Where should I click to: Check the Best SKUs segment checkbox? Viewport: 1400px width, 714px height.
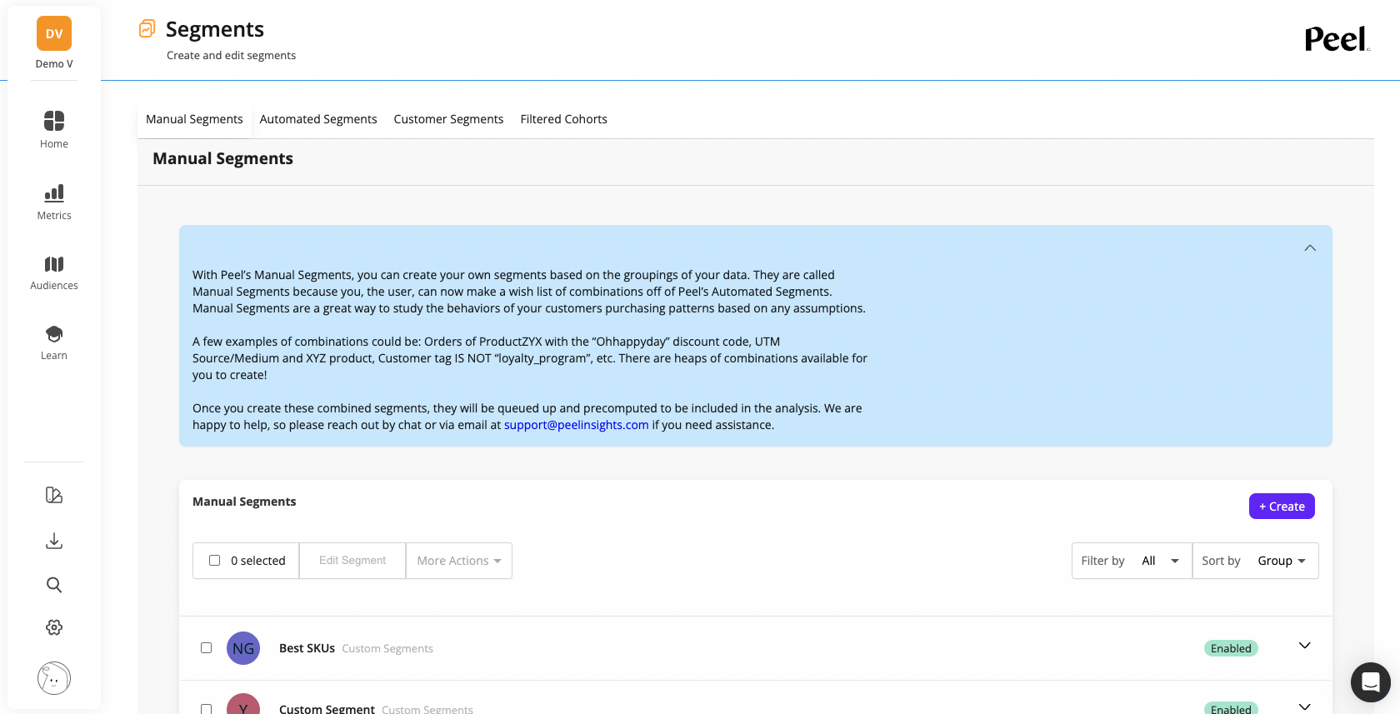(206, 647)
